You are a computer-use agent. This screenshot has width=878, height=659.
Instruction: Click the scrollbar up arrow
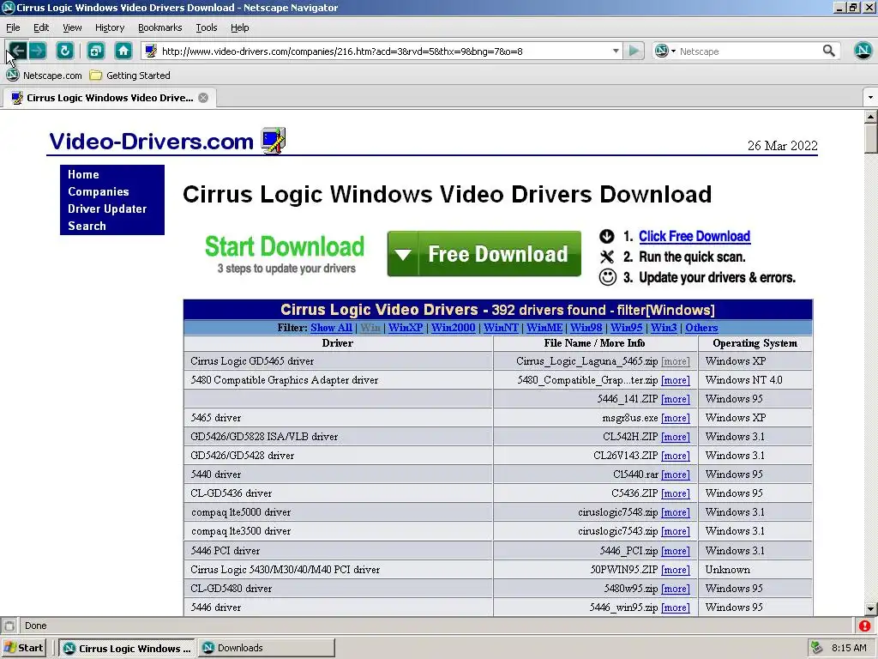[870, 117]
